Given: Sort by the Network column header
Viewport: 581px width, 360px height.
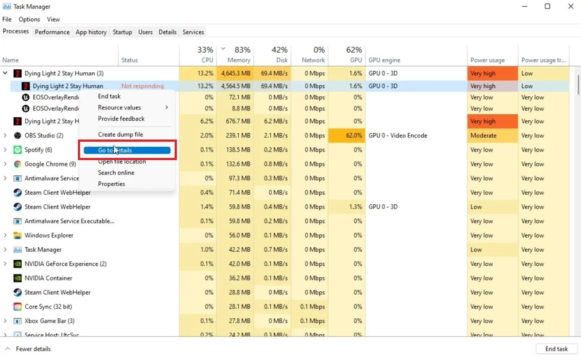Looking at the screenshot, I should pos(309,55).
